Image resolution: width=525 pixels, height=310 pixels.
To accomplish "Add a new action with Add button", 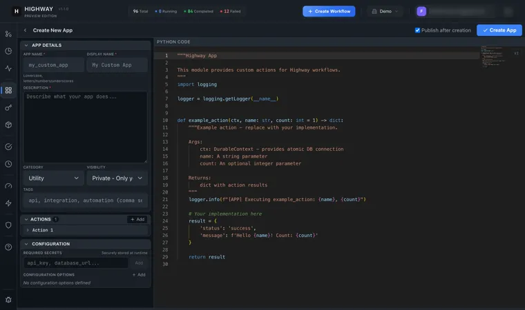I will (x=137, y=220).
